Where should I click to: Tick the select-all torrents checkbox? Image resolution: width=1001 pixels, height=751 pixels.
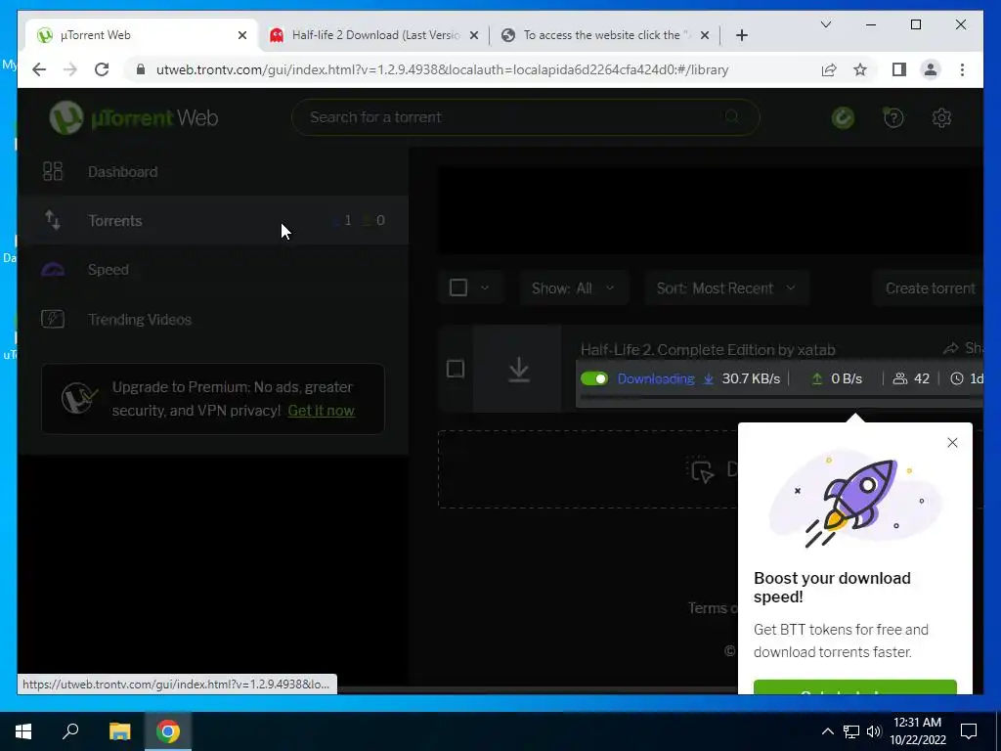(458, 287)
